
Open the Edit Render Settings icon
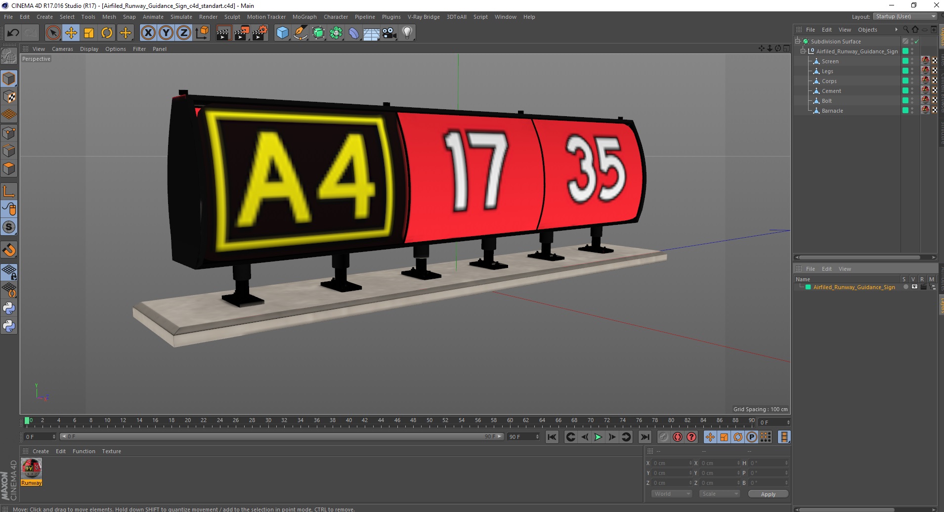(259, 33)
